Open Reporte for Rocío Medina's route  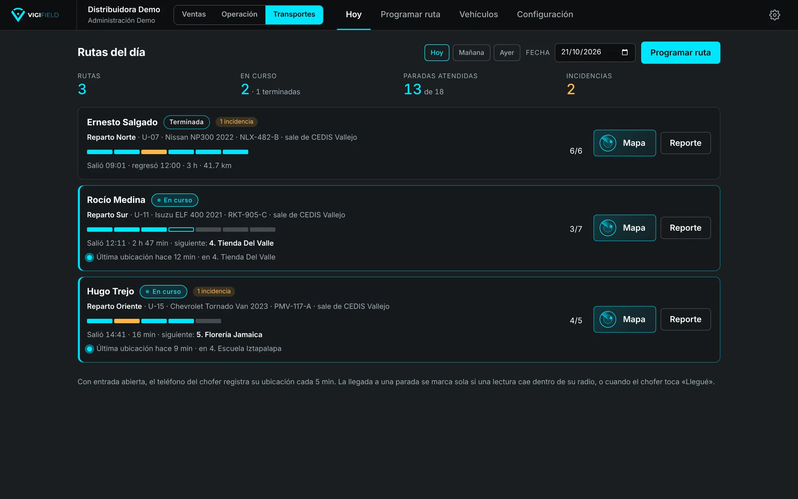point(685,228)
